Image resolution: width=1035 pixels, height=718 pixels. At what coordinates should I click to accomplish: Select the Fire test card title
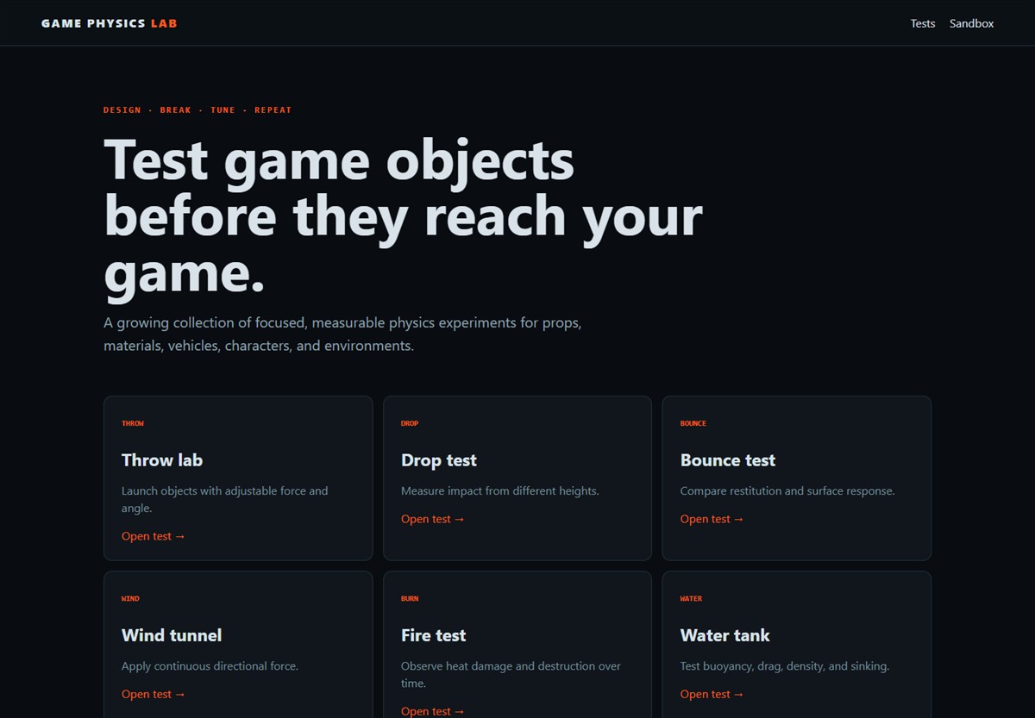(434, 635)
